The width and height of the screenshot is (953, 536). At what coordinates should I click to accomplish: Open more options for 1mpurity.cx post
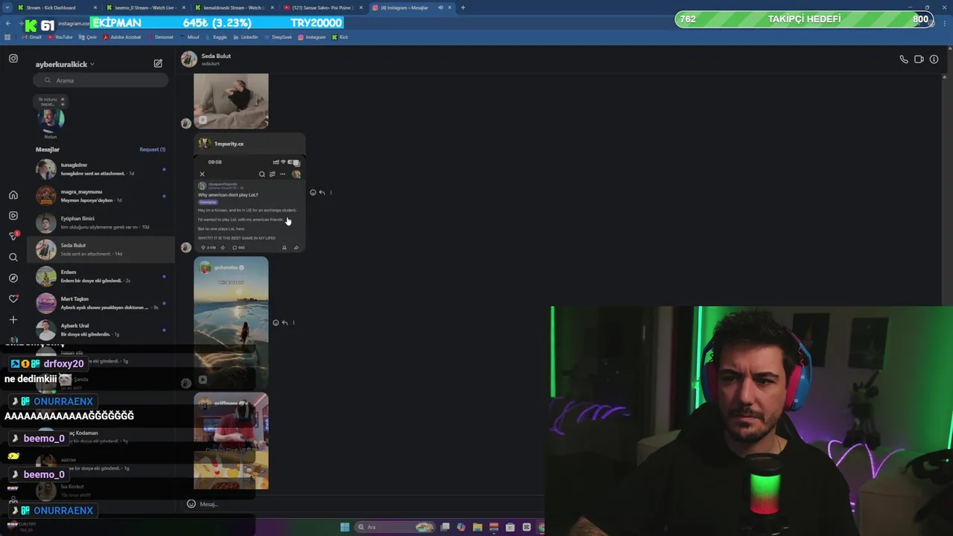(331, 193)
